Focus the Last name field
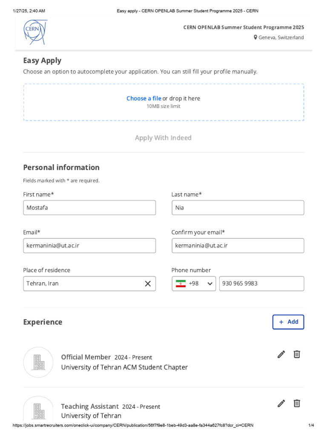Image resolution: width=327 pixels, height=436 pixels. coord(238,208)
